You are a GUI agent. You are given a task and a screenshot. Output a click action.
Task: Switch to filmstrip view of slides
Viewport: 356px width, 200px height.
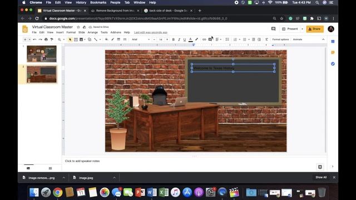pos(28,168)
